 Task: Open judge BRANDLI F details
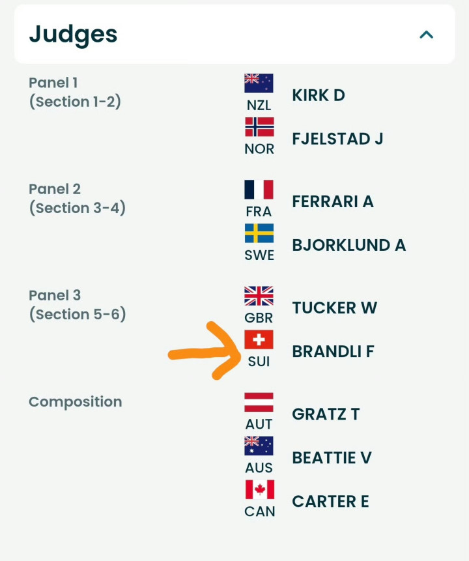[x=333, y=352]
